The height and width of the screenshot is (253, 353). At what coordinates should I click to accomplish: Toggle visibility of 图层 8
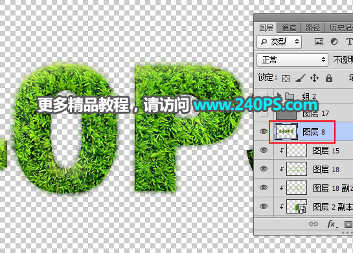click(x=263, y=131)
